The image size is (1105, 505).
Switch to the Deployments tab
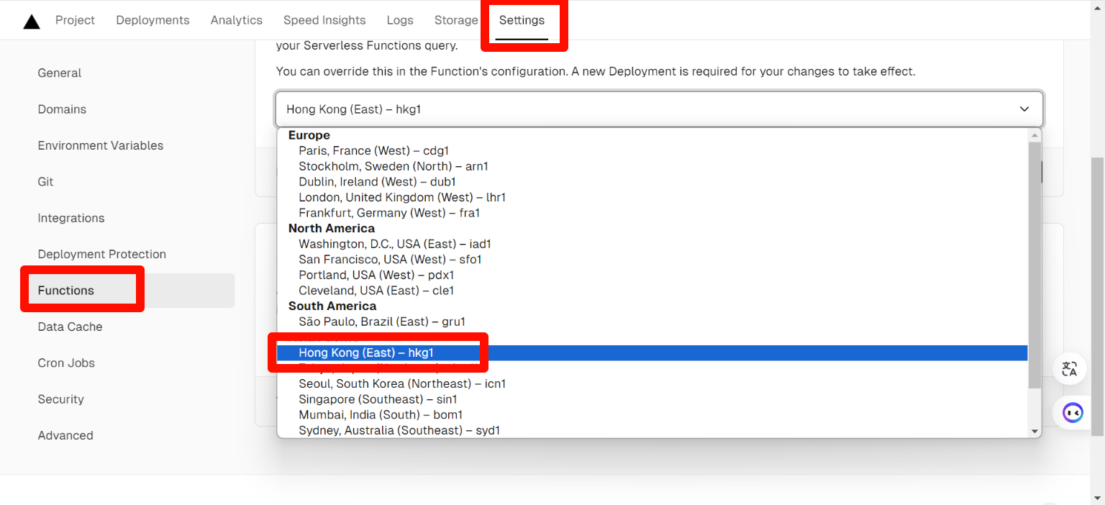tap(153, 20)
